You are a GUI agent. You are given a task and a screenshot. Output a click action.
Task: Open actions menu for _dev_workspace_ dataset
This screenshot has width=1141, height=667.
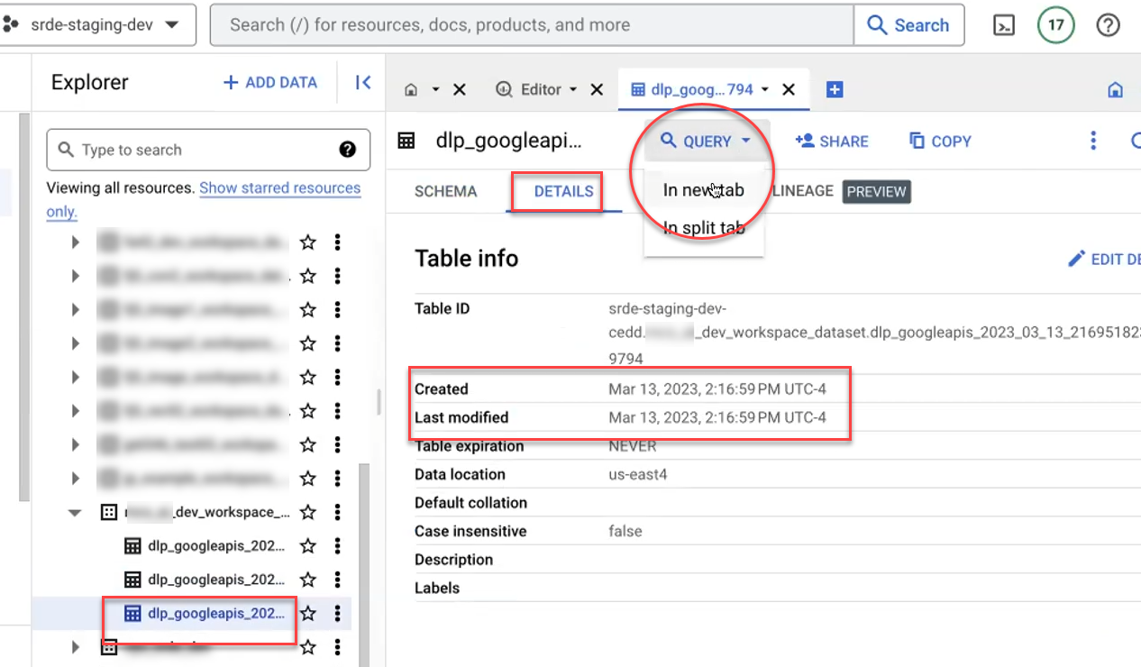pos(338,512)
